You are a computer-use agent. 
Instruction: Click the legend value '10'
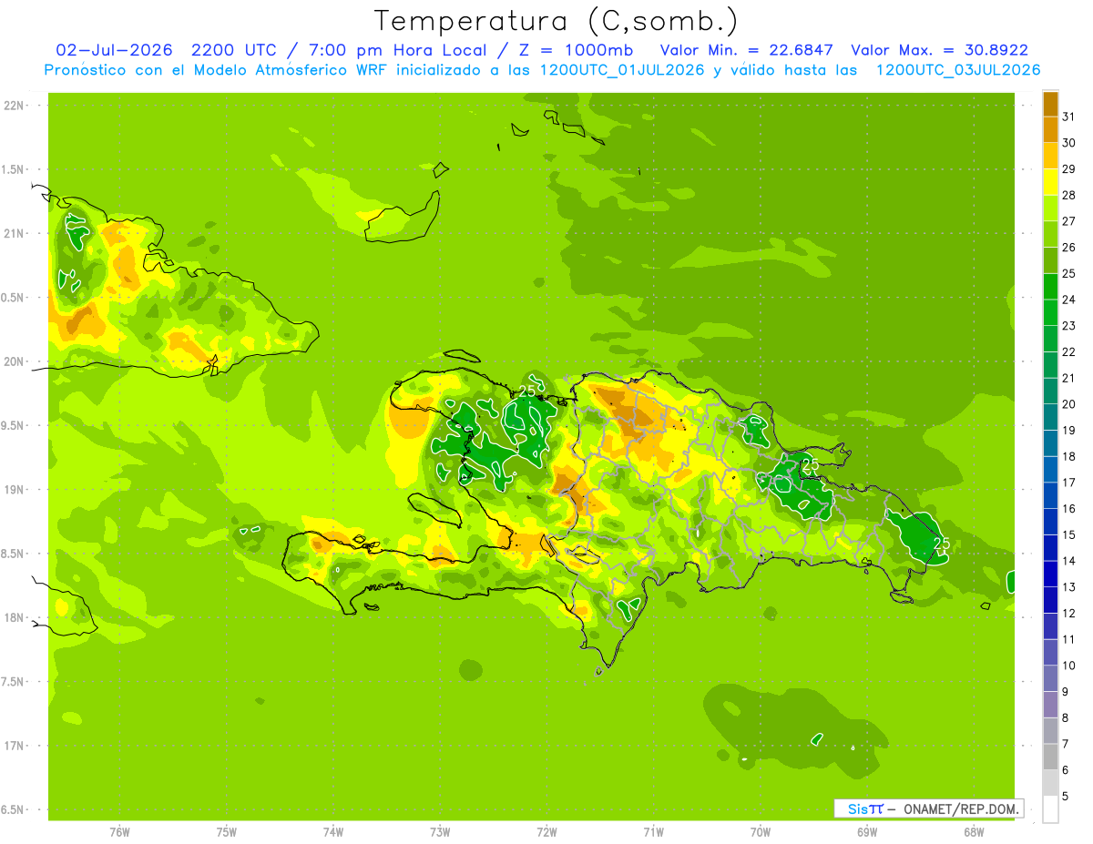click(1069, 666)
